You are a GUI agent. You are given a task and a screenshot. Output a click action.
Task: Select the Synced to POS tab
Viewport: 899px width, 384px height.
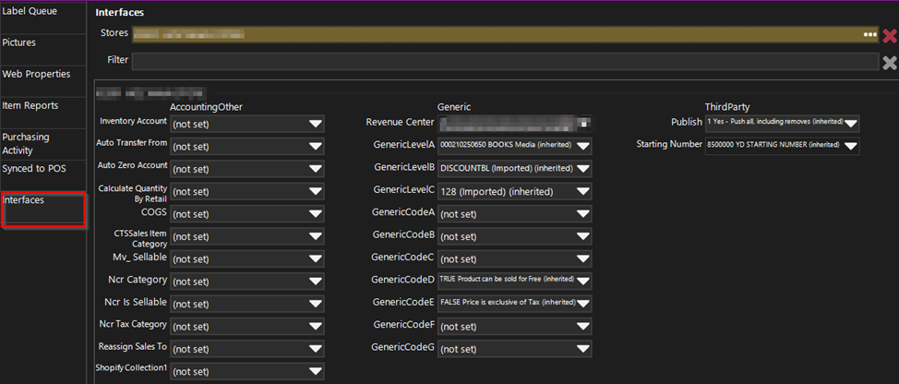(43, 175)
